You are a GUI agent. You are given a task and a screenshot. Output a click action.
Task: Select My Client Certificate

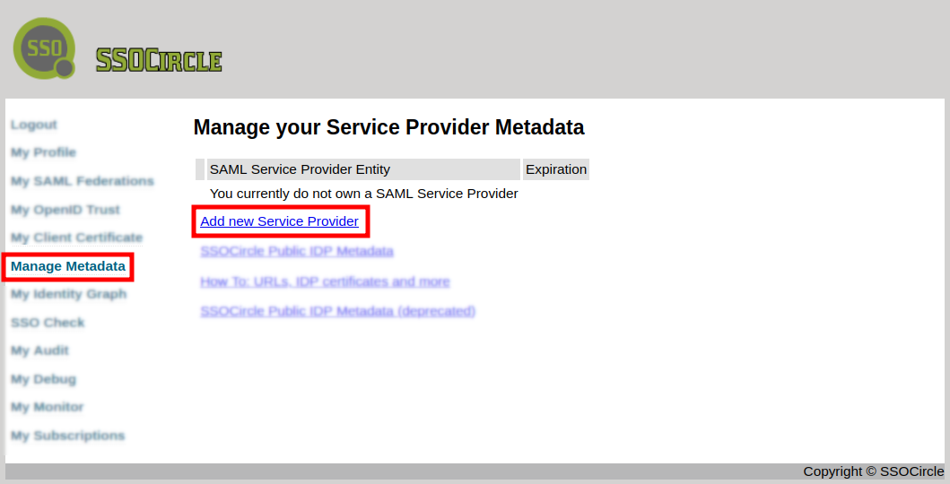(x=76, y=238)
